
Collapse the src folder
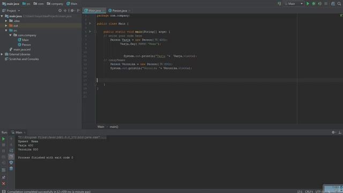6,31
